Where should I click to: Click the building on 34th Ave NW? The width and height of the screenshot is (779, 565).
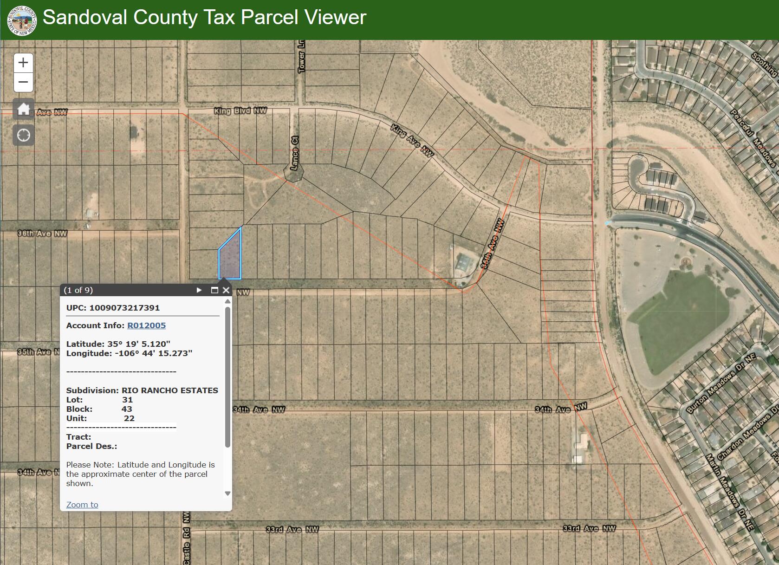point(580,448)
